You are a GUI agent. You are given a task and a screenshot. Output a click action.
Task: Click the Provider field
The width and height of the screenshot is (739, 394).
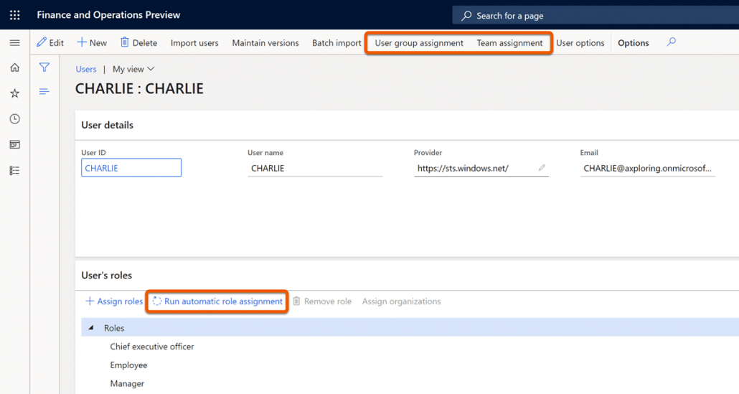pyautogui.click(x=481, y=168)
